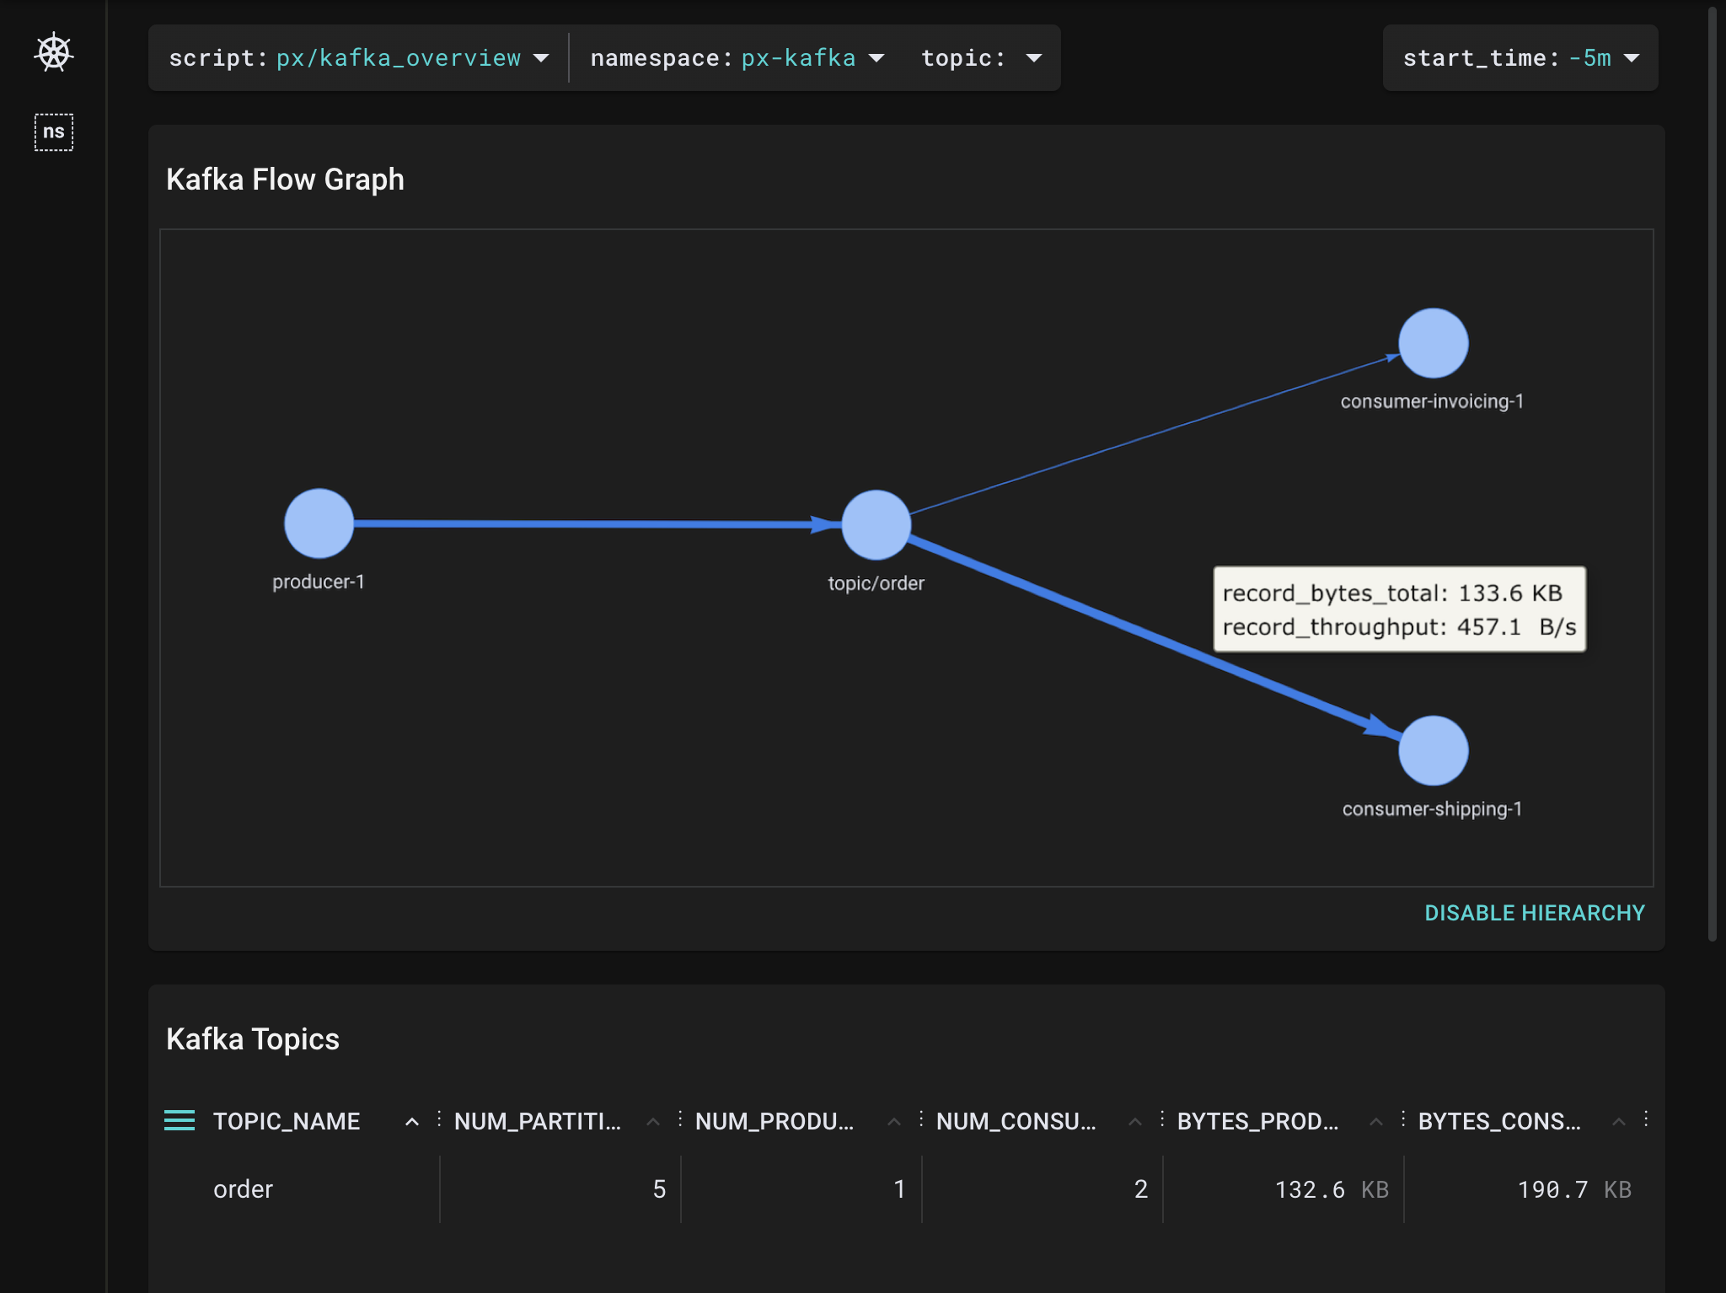
Task: Toggle sort arrow on NUM_PARTITI... column
Action: click(652, 1121)
